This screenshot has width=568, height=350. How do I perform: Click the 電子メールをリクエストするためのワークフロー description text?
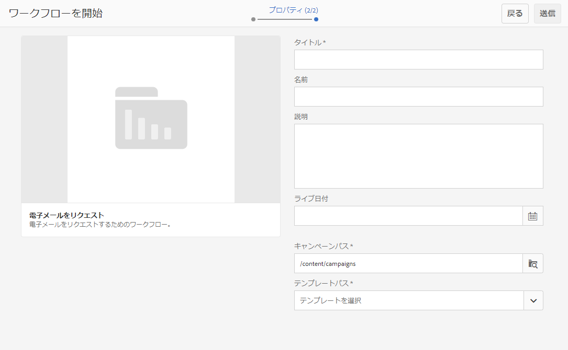[x=101, y=225]
